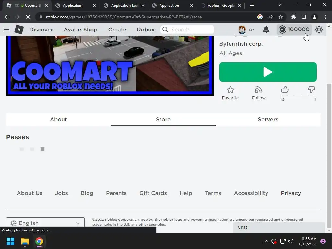Go forward in browser history
Screen dimensions: 332x249
coord(18,17)
